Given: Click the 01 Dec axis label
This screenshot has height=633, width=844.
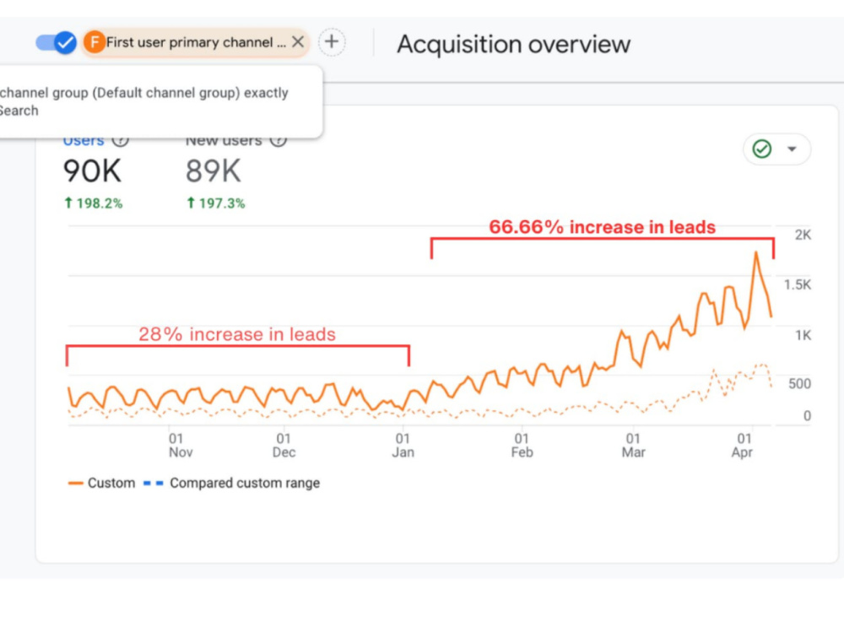Looking at the screenshot, I should point(284,446).
